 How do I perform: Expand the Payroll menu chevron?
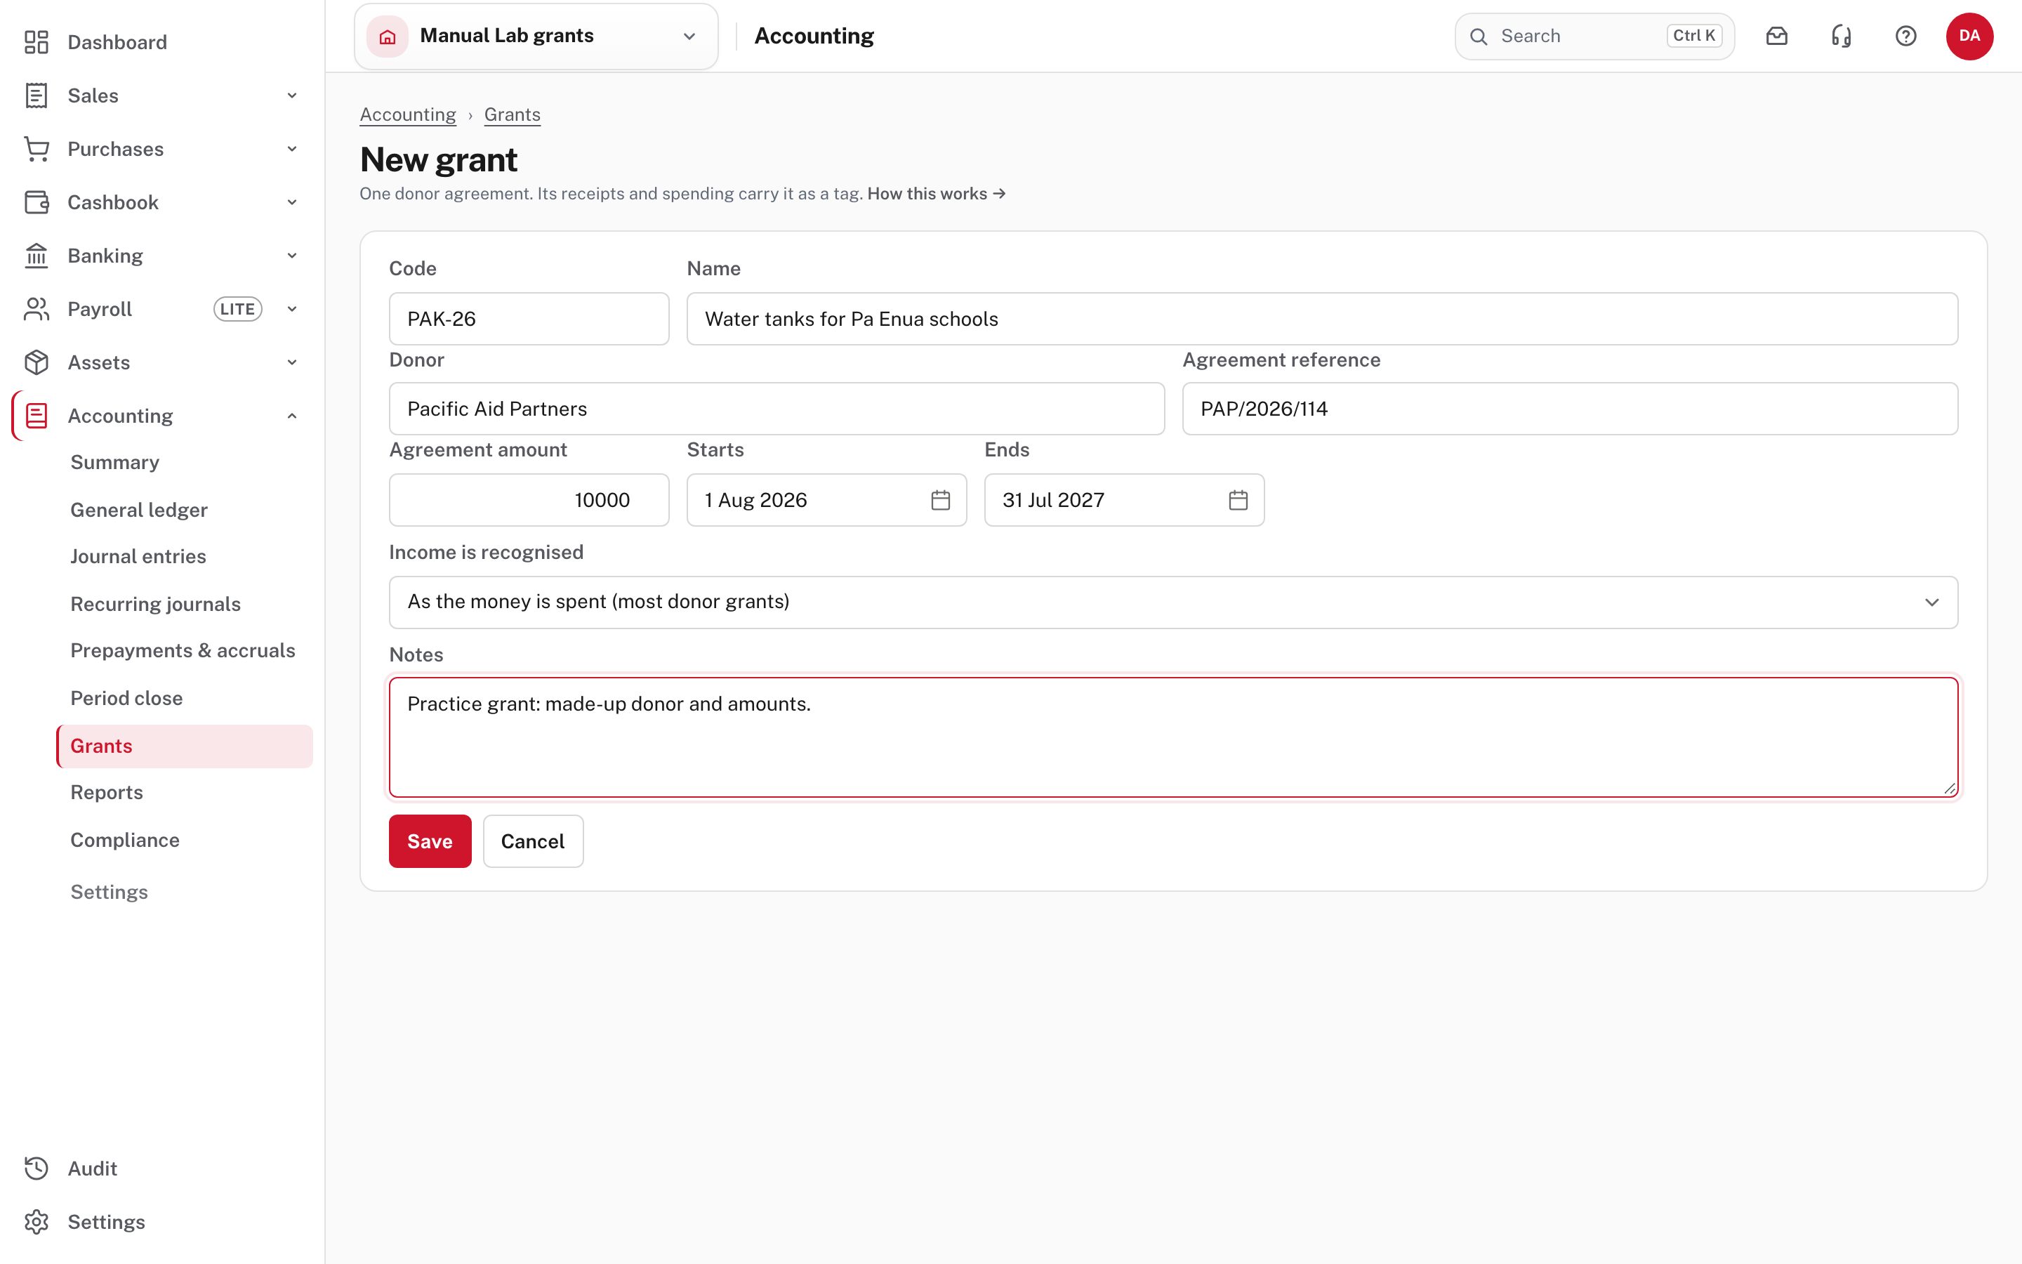(291, 309)
